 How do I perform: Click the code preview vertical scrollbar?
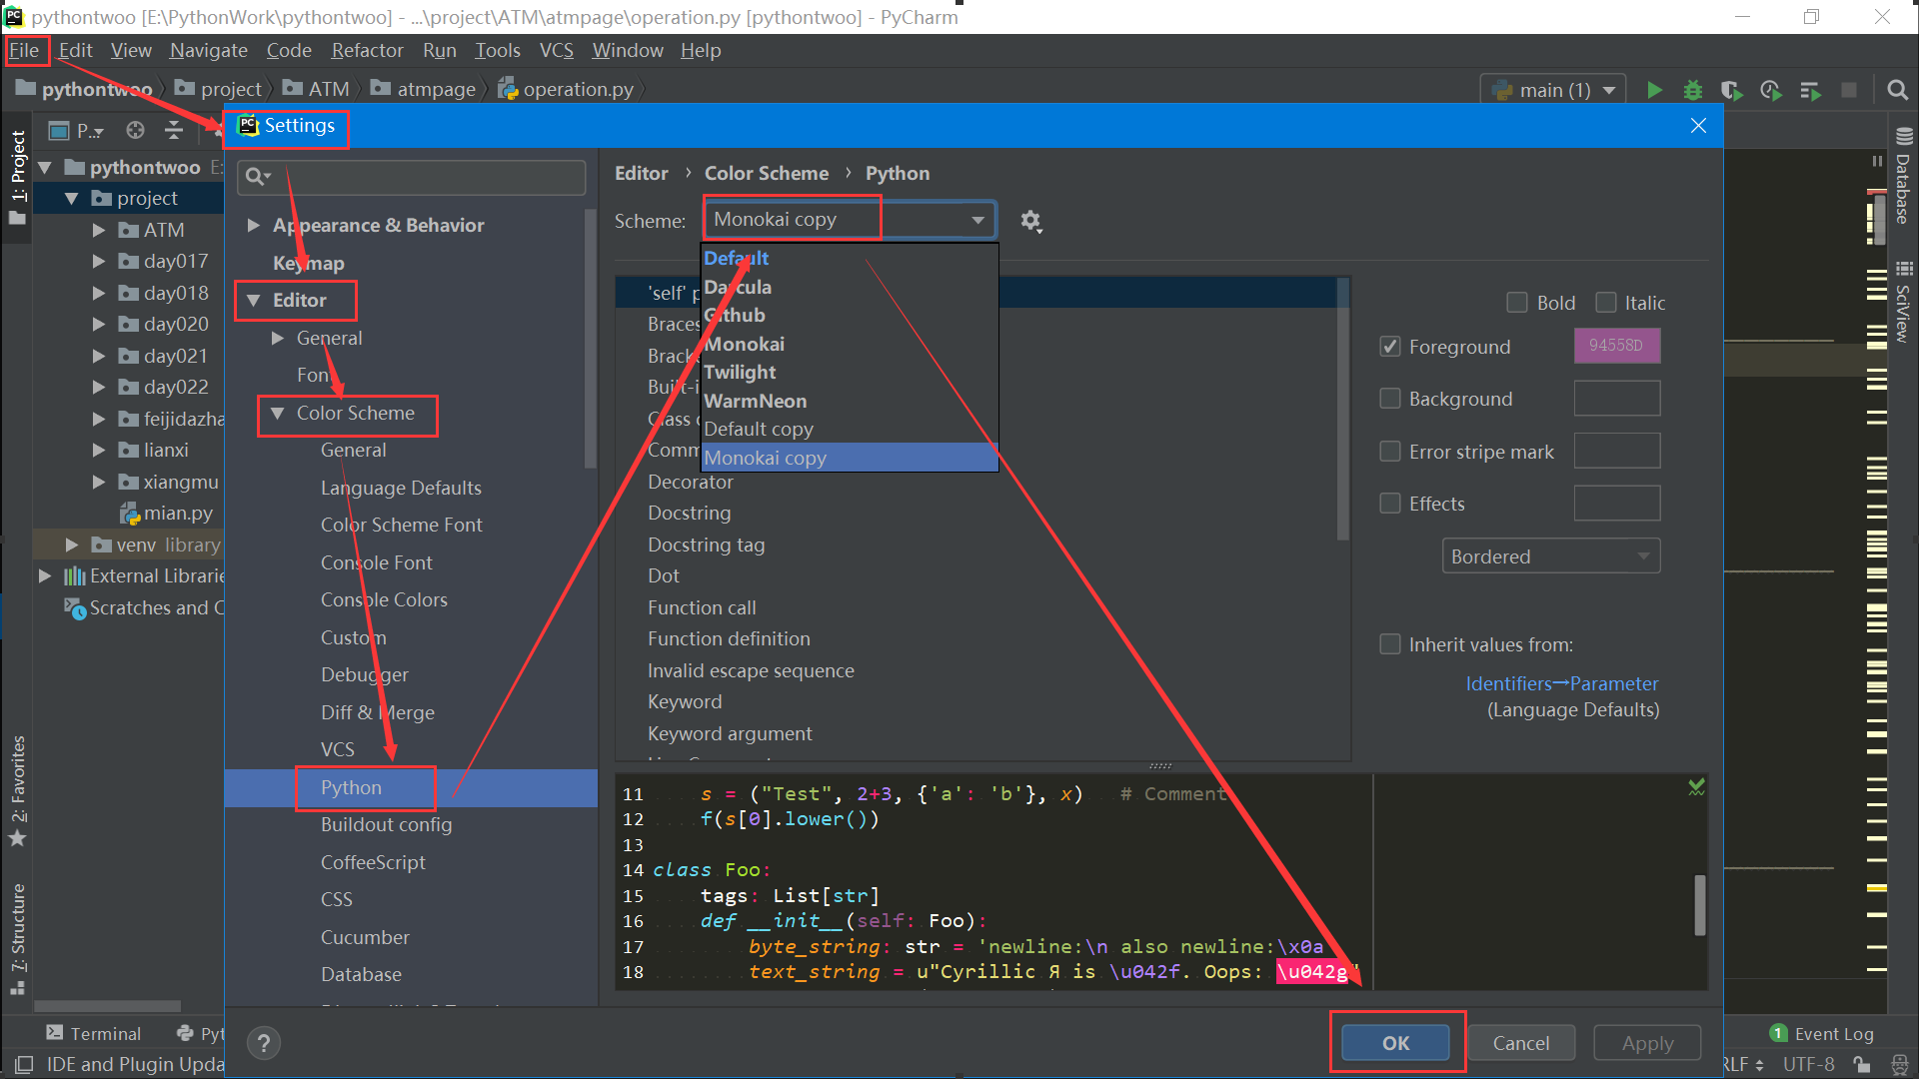tap(1699, 905)
